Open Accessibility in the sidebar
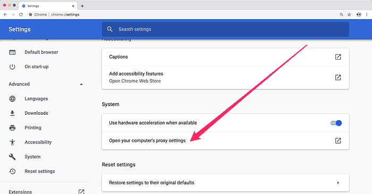 pos(38,142)
